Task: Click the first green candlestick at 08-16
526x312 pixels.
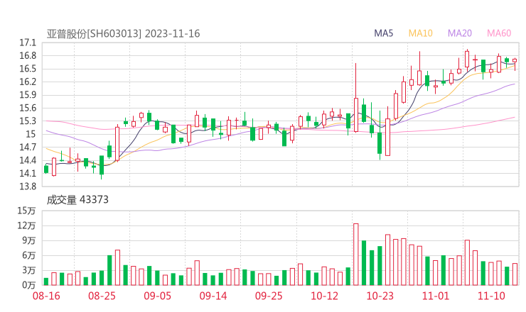Action: (46, 169)
